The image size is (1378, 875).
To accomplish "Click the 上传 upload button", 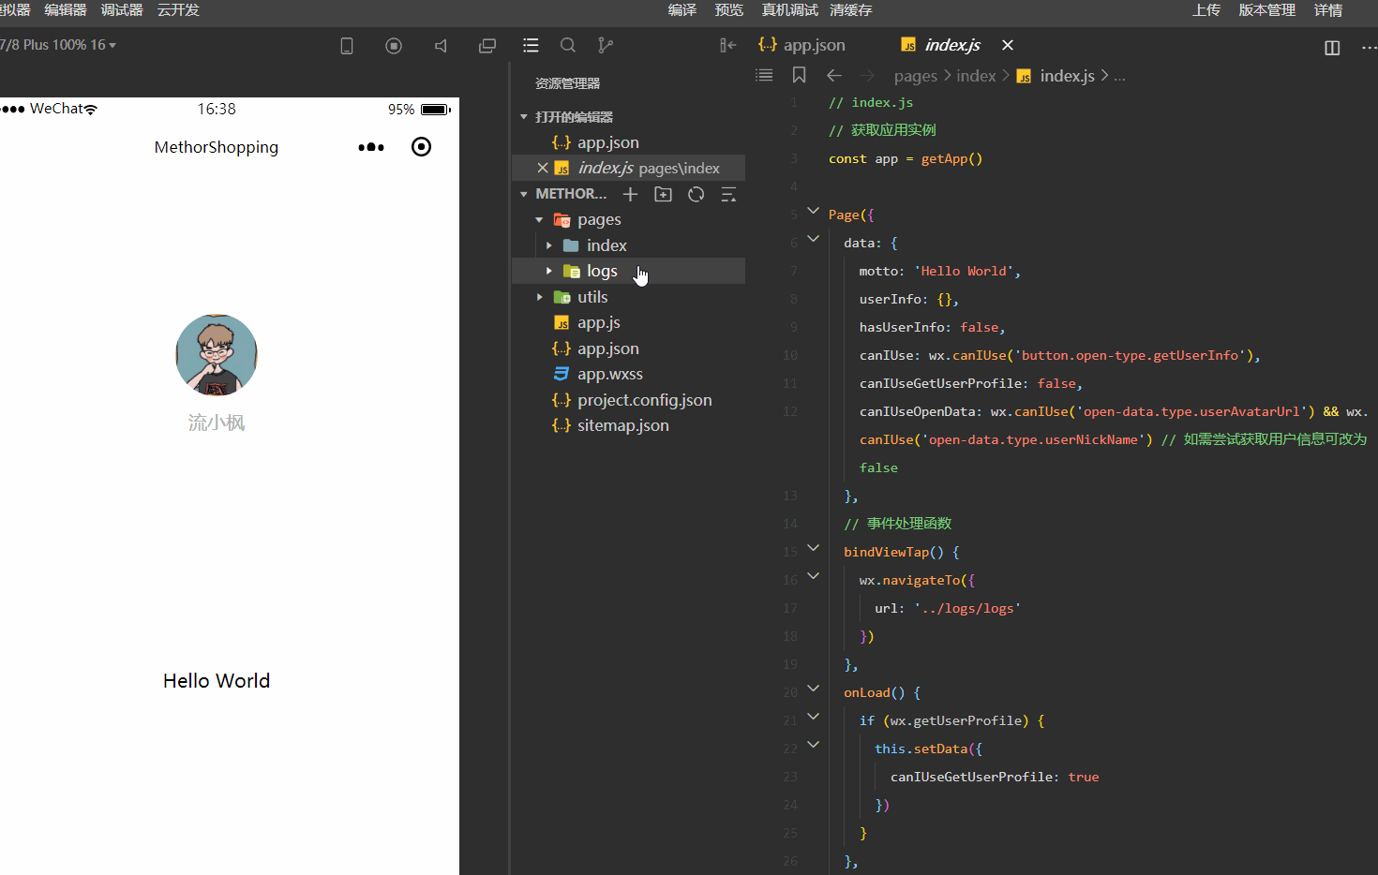I will pos(1206,10).
